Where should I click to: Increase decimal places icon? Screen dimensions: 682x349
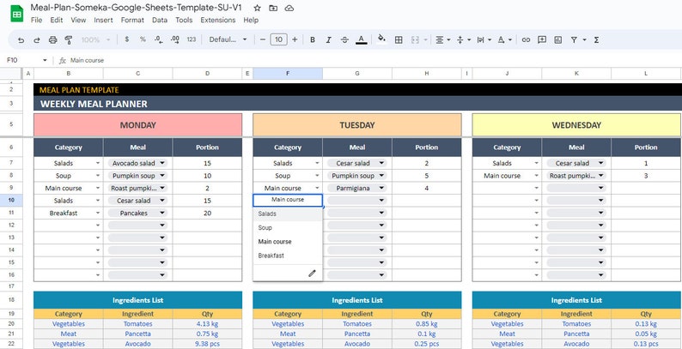pos(175,39)
